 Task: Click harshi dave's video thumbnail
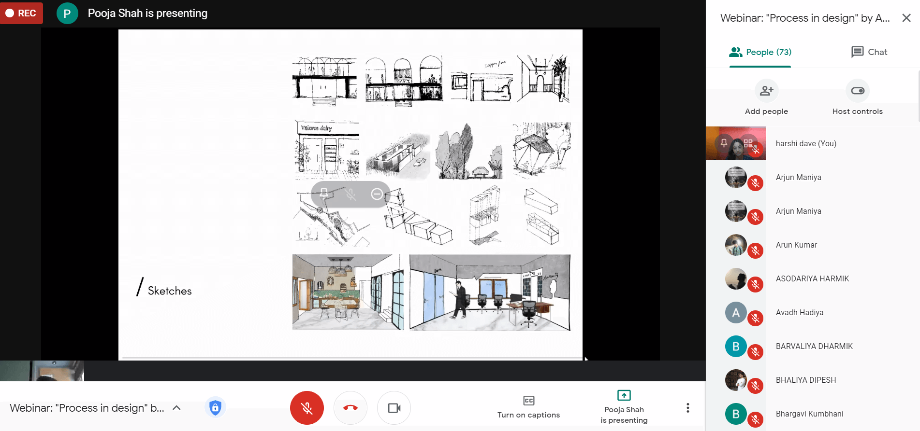click(x=736, y=143)
